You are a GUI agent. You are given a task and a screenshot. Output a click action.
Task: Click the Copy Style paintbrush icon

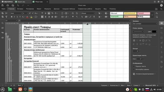[x=6, y=17]
